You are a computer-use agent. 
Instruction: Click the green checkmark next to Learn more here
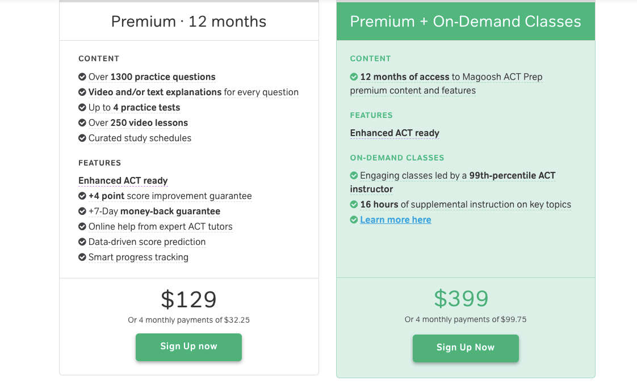click(354, 220)
